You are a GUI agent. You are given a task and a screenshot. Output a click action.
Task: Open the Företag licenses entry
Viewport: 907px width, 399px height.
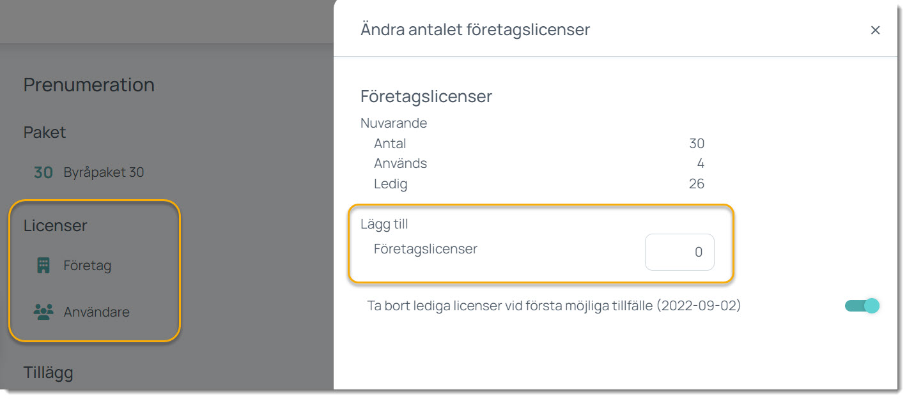[x=87, y=266]
